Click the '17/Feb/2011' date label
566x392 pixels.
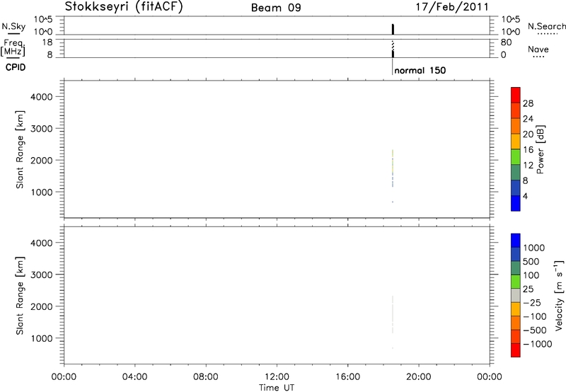point(452,7)
